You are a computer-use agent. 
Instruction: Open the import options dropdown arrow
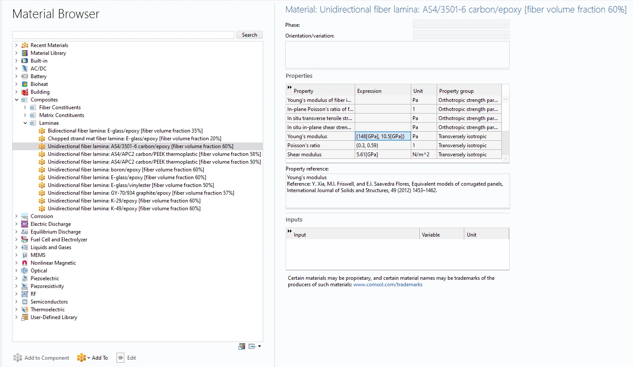coord(259,346)
